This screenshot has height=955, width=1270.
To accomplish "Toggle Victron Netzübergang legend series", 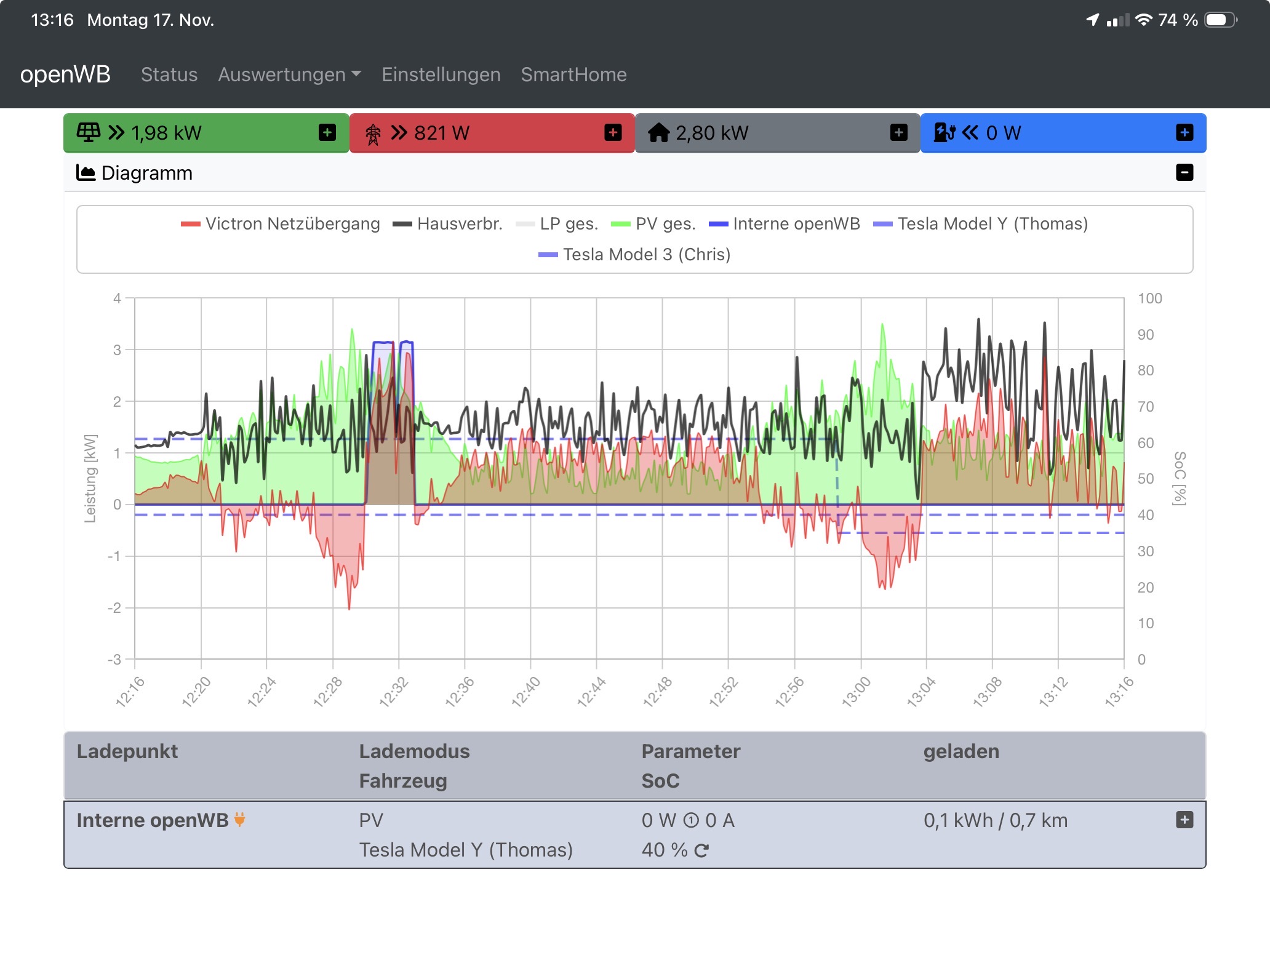I will (292, 223).
